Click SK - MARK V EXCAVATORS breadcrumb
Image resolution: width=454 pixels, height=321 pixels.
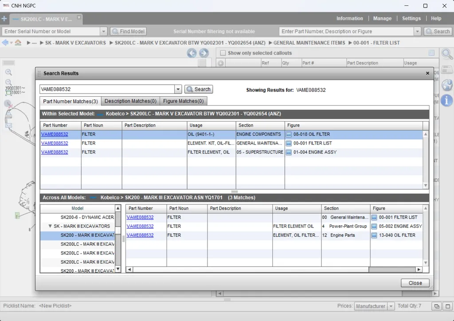pos(75,43)
